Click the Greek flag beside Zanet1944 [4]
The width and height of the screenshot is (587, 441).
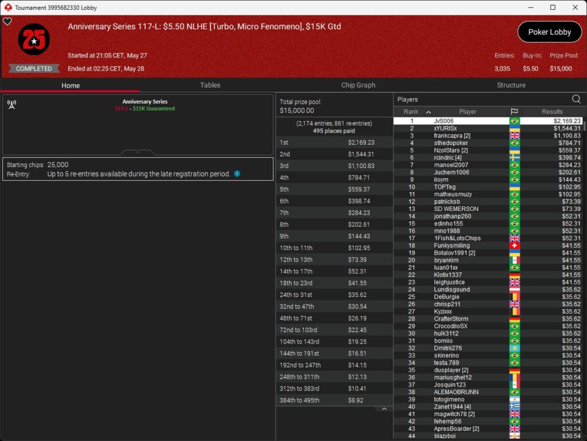coord(514,407)
